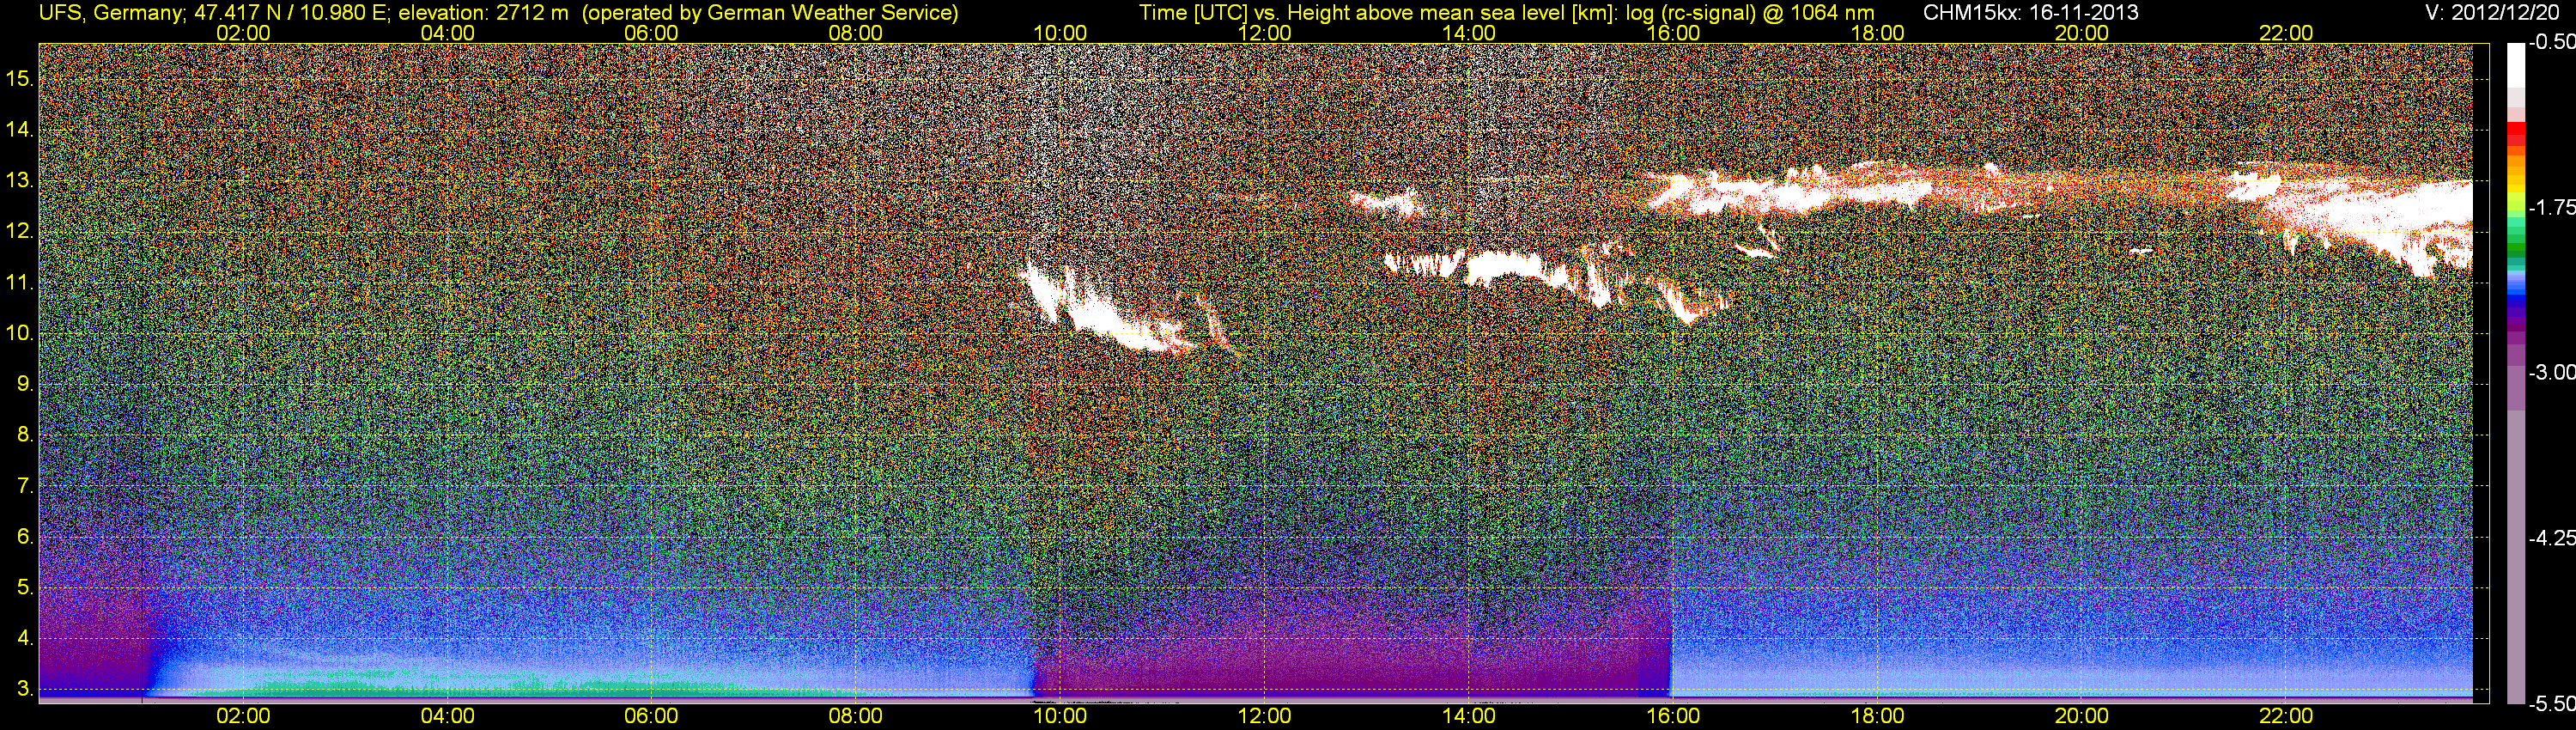2576x730 pixels.
Task: Click the 06:00 label on the bottom time axis
Action: 651,716
